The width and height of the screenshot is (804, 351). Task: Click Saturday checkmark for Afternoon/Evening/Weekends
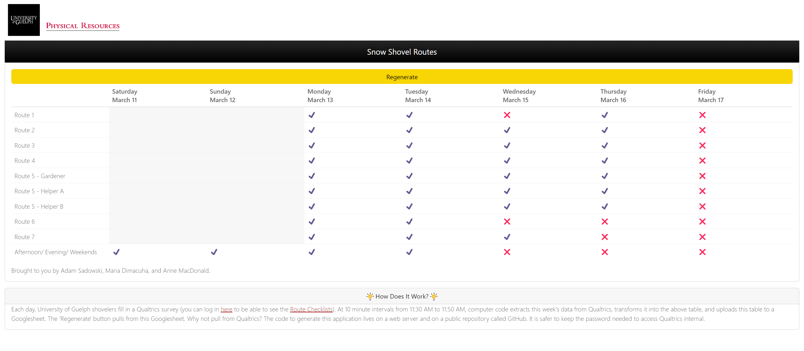click(116, 252)
